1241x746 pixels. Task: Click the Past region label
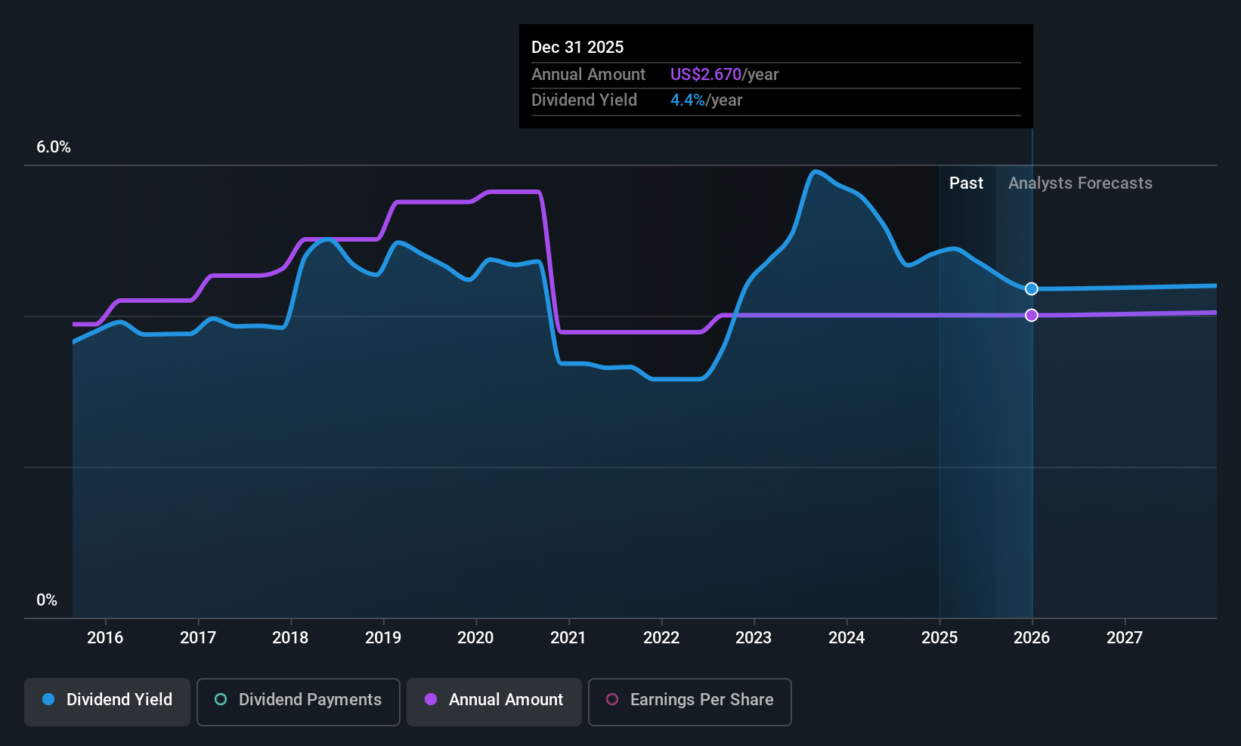click(x=966, y=183)
